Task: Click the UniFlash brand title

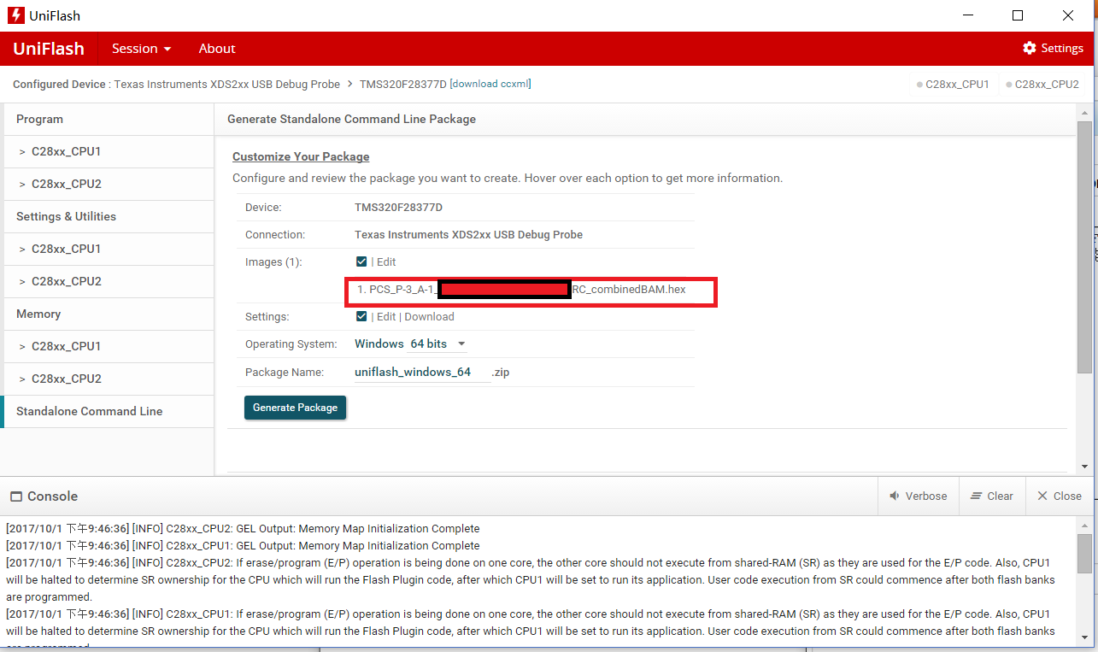Action: point(49,49)
